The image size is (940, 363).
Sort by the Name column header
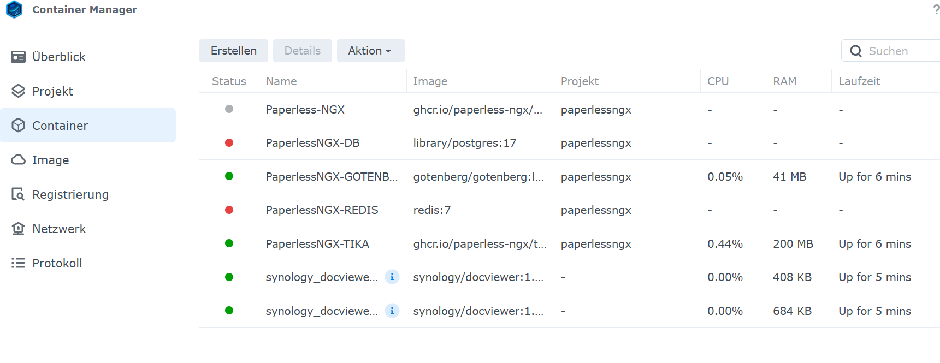(281, 81)
